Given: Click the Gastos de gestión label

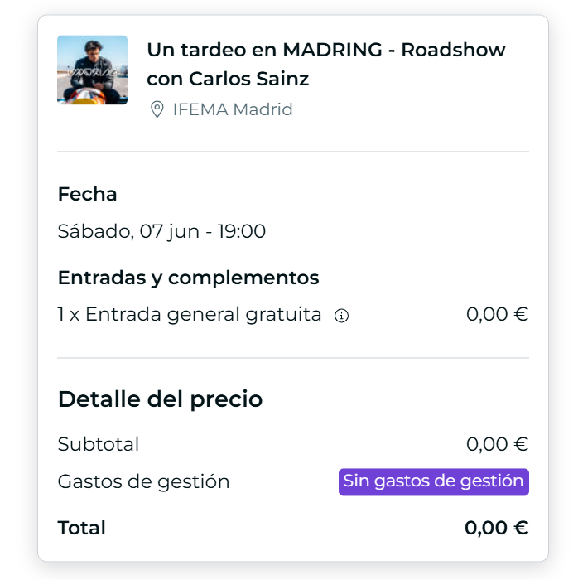Looking at the screenshot, I should [x=144, y=482].
